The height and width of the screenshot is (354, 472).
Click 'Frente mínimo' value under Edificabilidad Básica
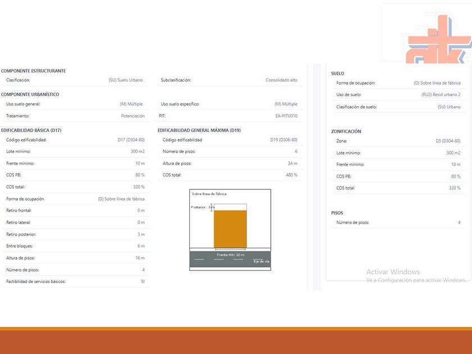[x=140, y=164]
